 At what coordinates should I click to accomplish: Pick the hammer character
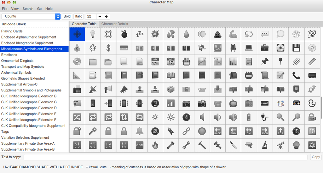click(202, 145)
